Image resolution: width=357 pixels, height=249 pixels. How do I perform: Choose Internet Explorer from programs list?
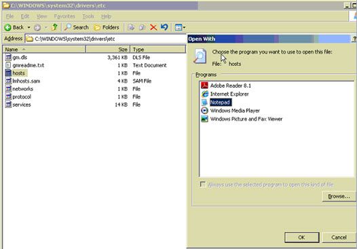point(229,94)
